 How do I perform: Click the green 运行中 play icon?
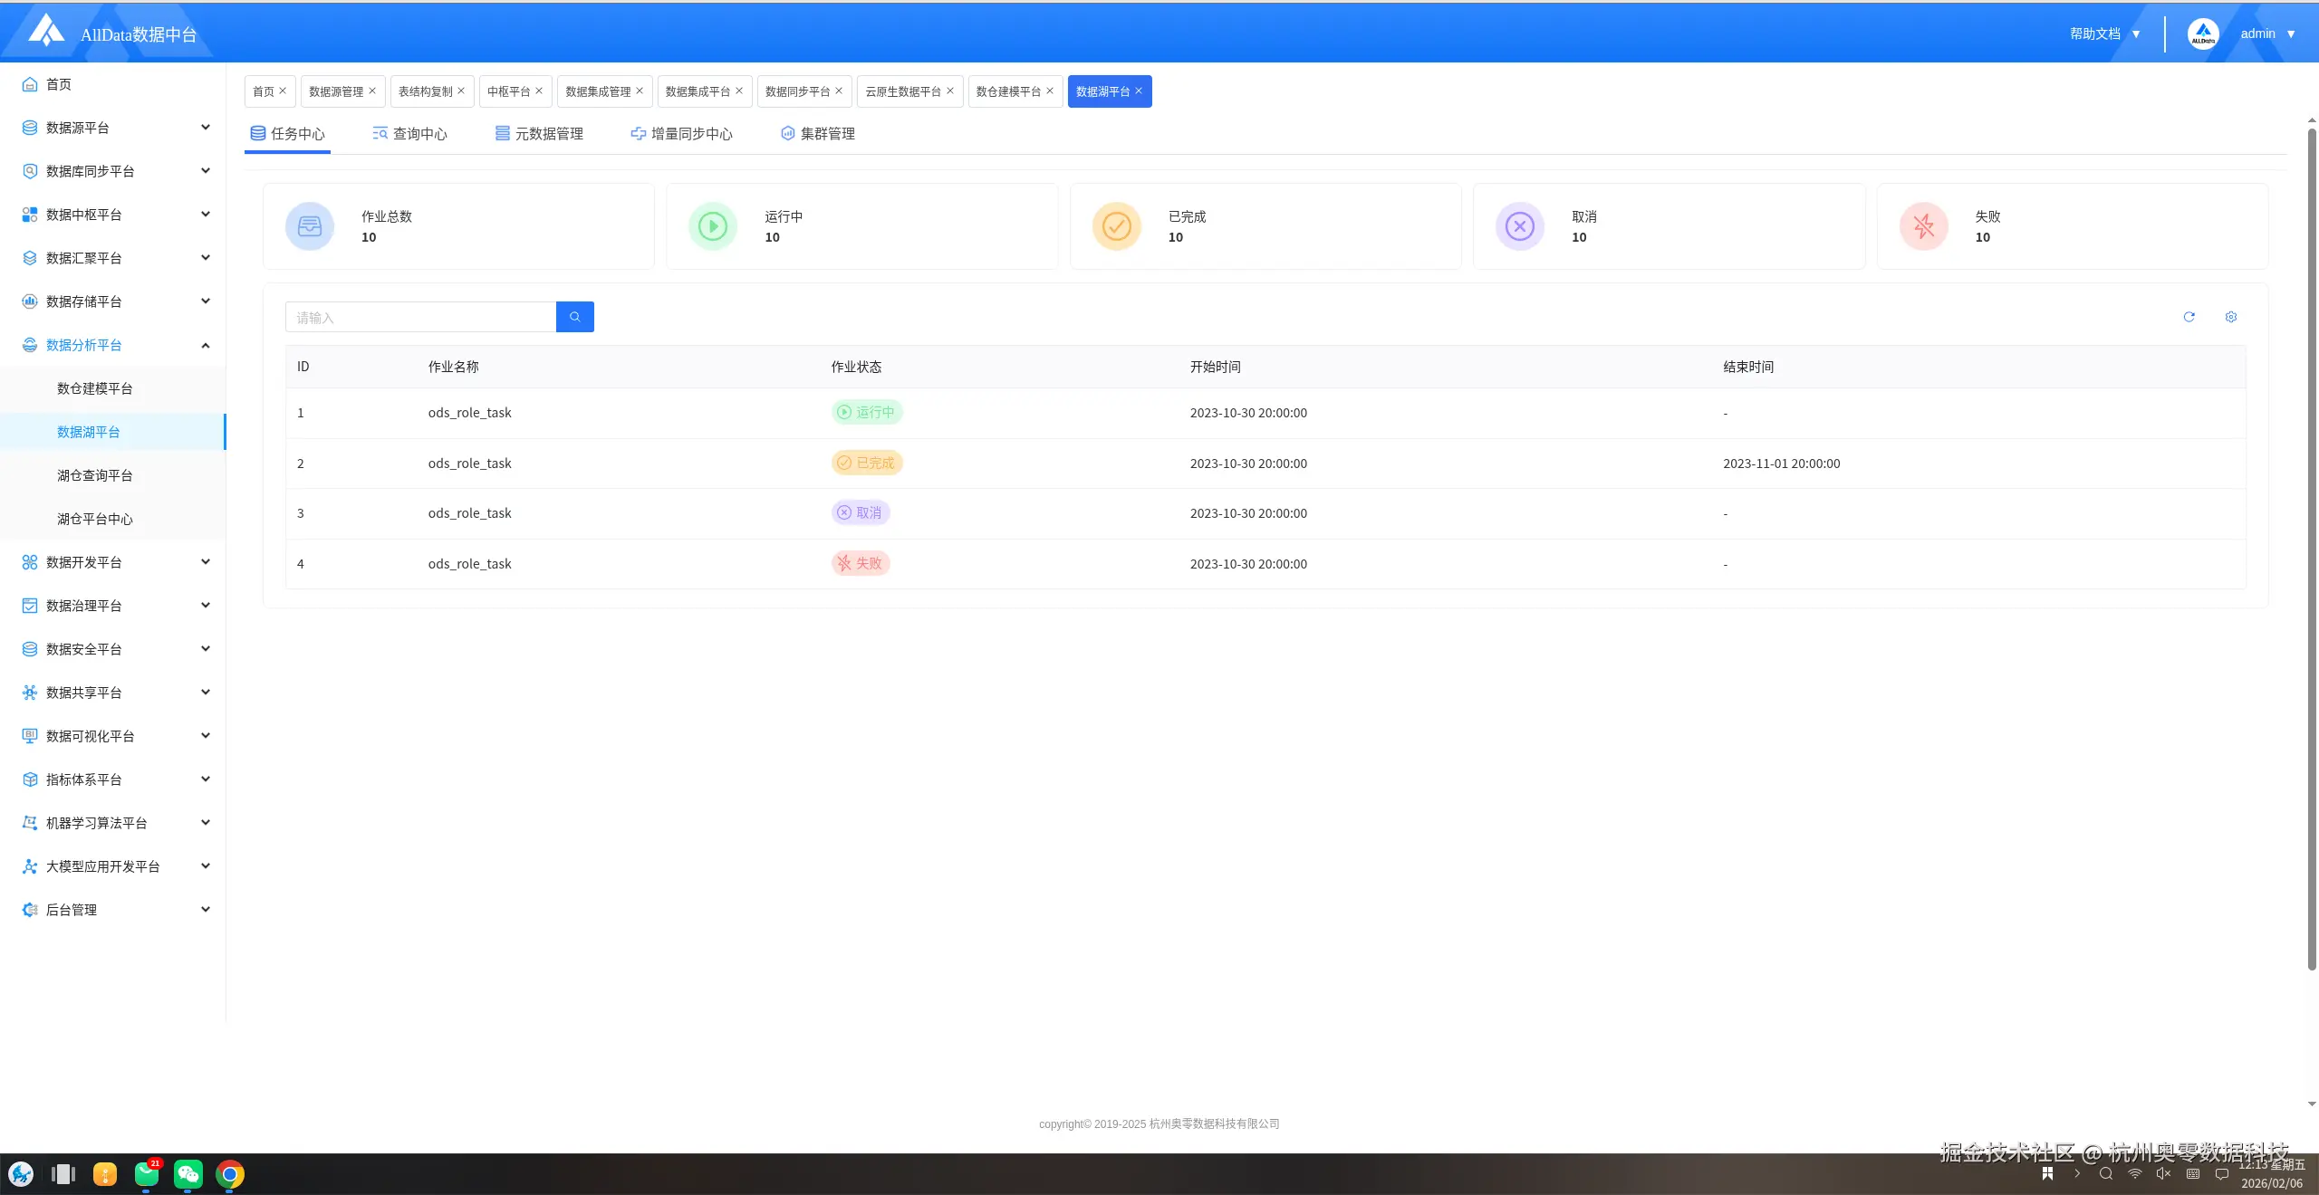pos(713,226)
